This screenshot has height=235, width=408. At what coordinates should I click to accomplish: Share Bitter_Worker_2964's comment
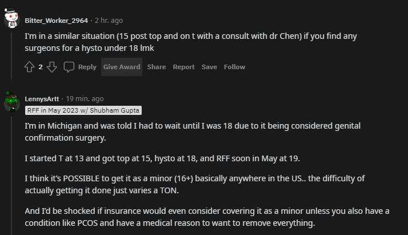(156, 67)
